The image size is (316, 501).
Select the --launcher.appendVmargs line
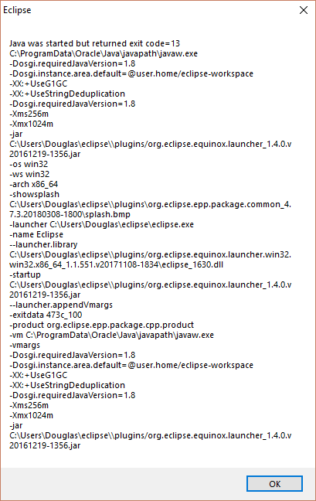pyautogui.click(x=61, y=305)
